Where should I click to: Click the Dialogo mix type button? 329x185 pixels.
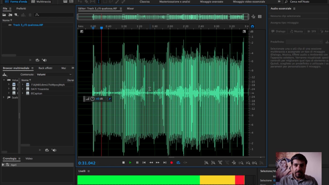tap(279, 31)
